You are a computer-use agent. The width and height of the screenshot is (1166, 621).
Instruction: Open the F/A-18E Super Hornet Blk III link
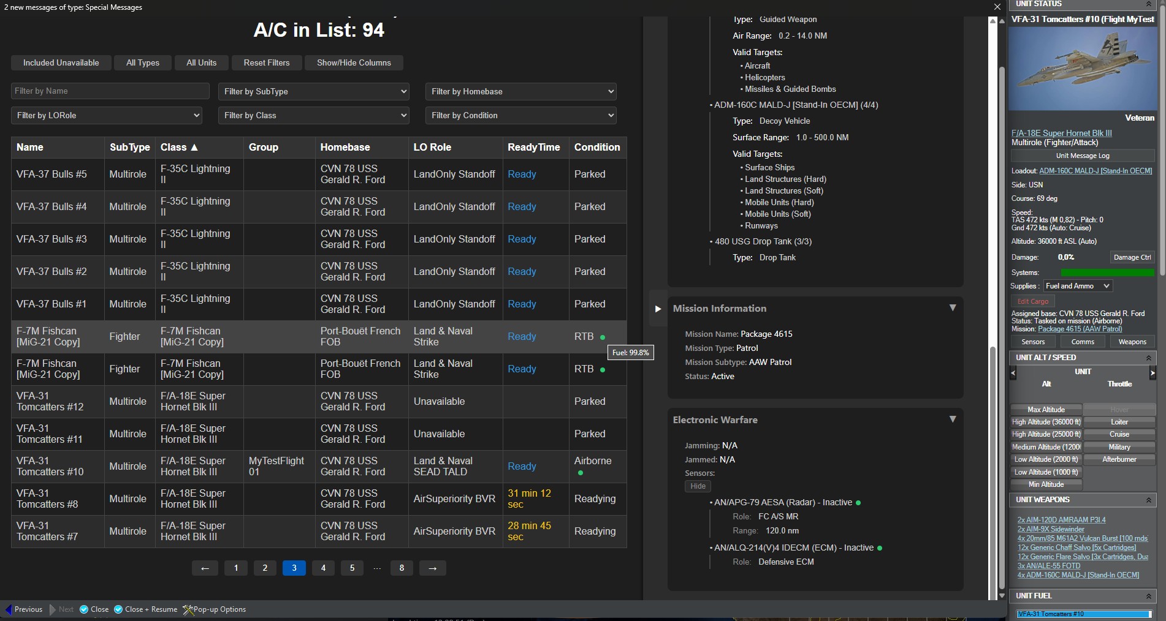coord(1061,133)
